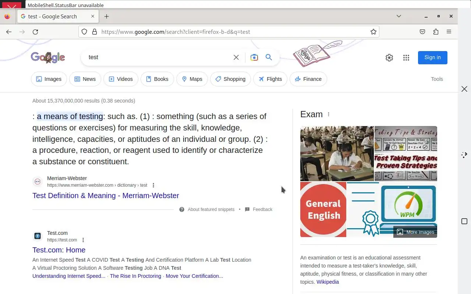Click the Google doodle logo
Screen dimensions: 471x294
(x=48, y=57)
